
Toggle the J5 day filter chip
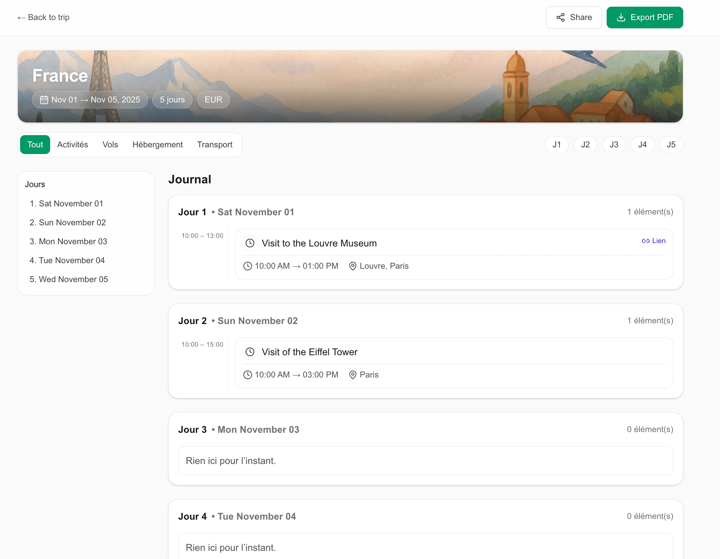point(671,145)
